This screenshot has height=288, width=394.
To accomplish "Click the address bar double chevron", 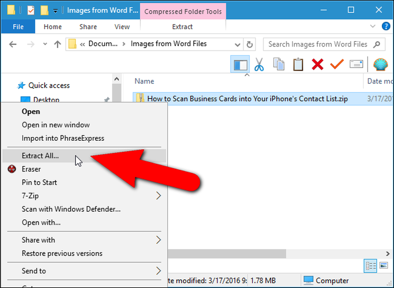I will pyautogui.click(x=82, y=44).
